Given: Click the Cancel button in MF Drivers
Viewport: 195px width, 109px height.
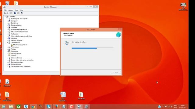Looking at the screenshot, I should tap(116, 73).
